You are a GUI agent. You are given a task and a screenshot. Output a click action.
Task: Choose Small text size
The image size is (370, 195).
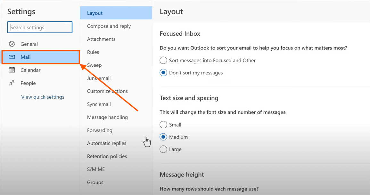[163, 124]
